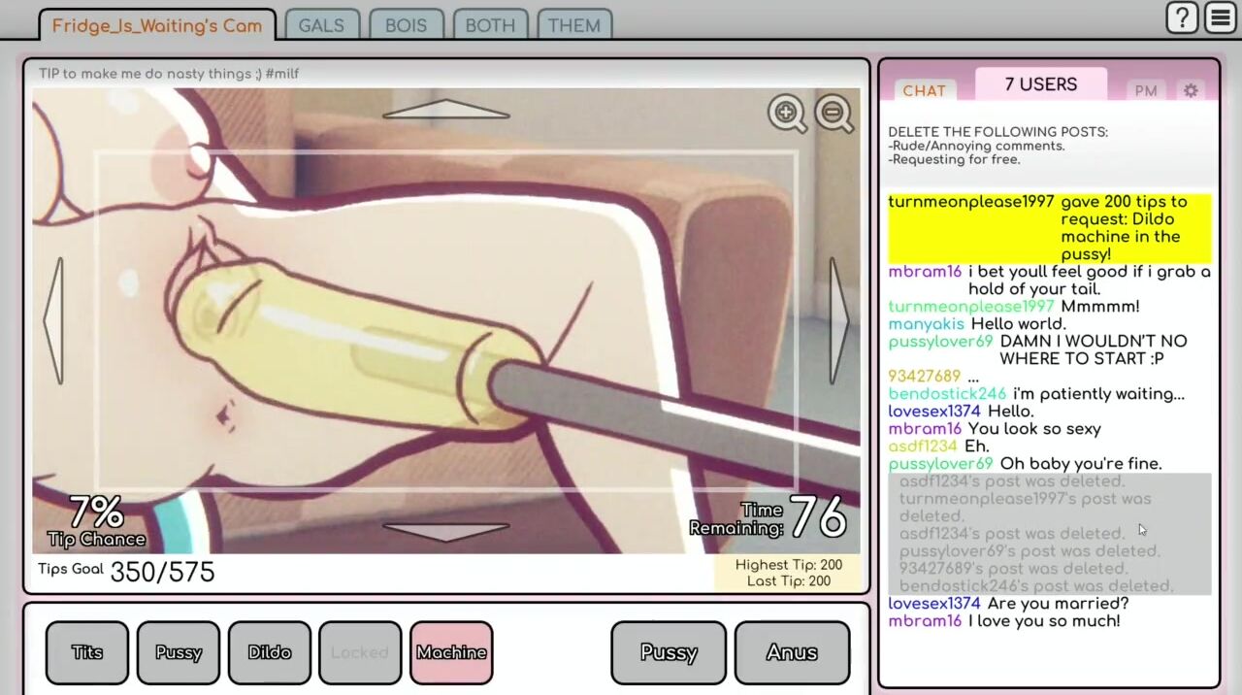Select turnmeonplease1997 post 'Mmmmm!'
The height and width of the screenshot is (695, 1242).
[1014, 307]
